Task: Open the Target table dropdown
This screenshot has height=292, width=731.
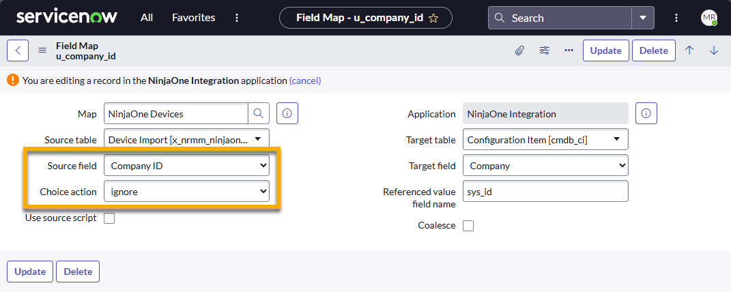Action: tap(545, 139)
